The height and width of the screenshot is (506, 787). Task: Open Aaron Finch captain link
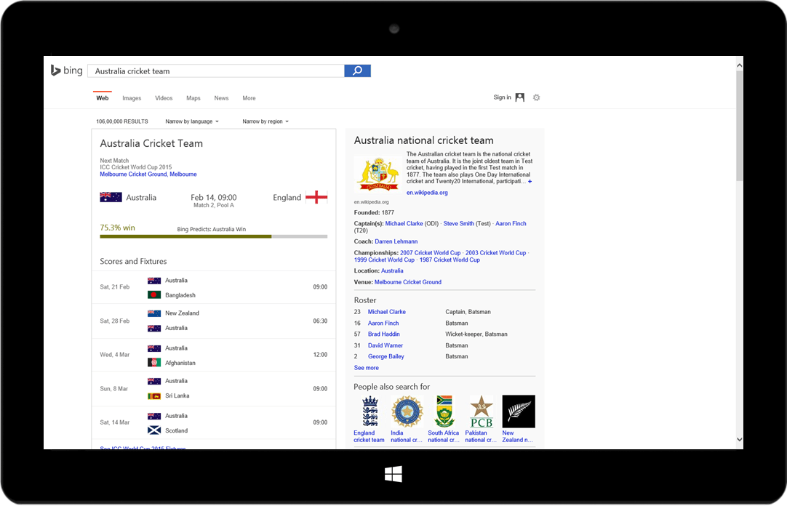coord(511,224)
